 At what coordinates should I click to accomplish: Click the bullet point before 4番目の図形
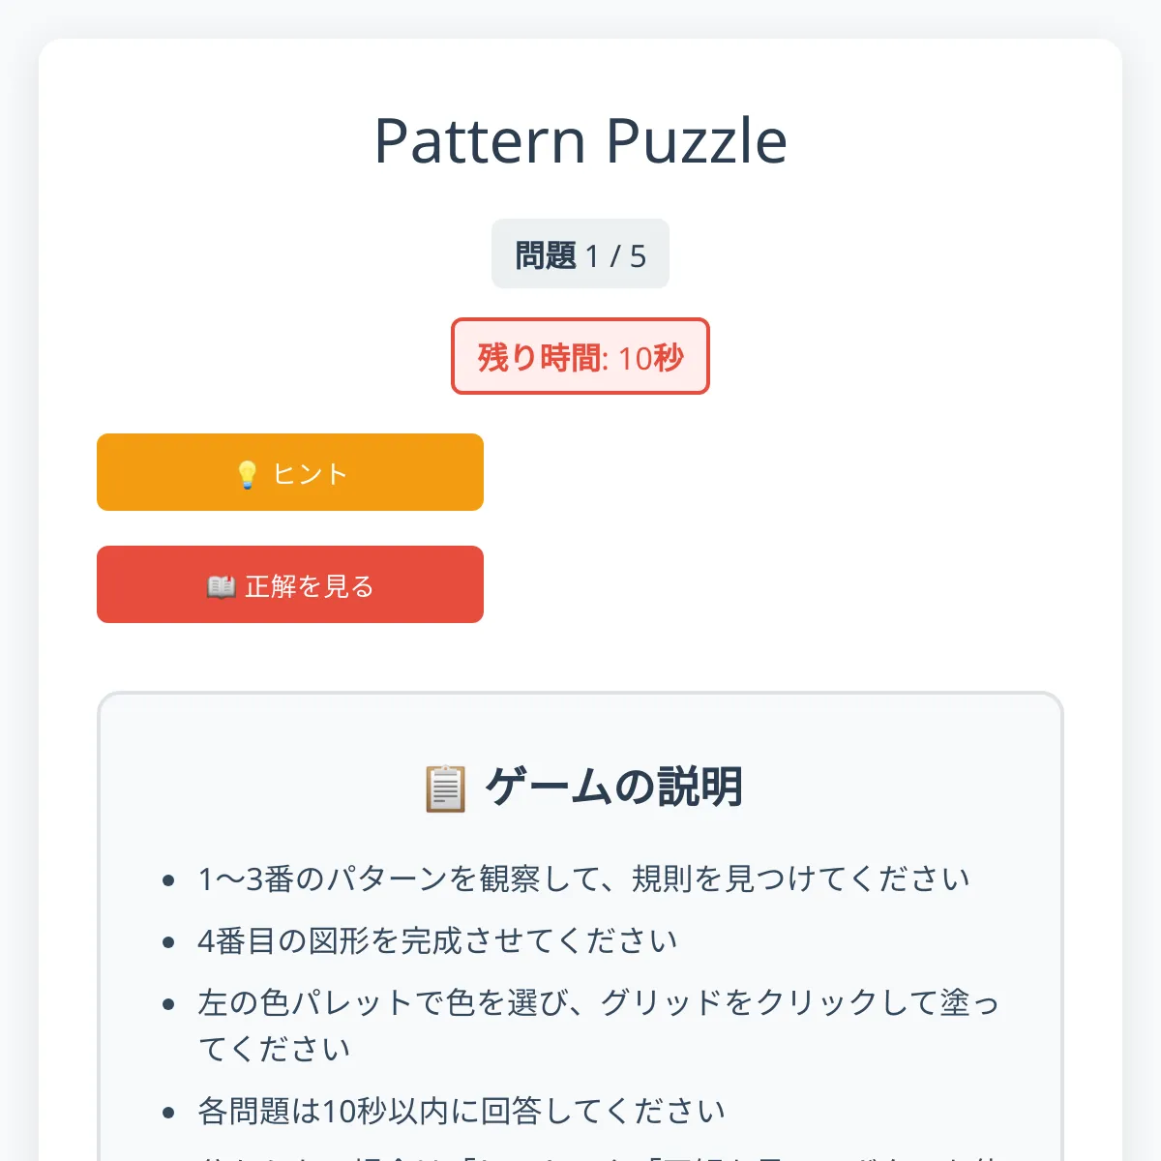(x=169, y=942)
